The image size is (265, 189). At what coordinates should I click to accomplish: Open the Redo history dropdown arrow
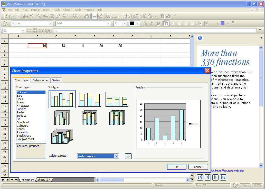pyautogui.click(x=80, y=16)
